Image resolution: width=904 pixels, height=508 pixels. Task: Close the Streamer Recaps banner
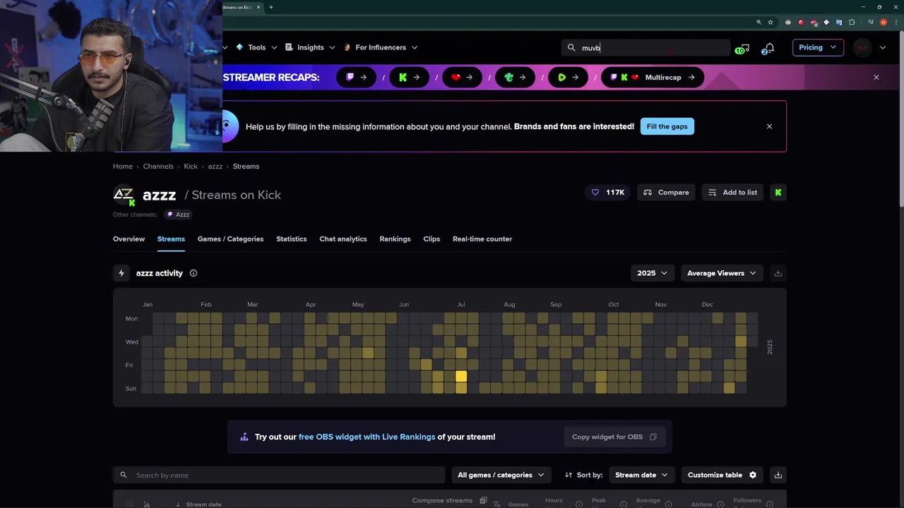click(876, 78)
